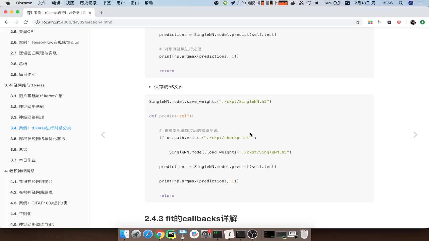Open the Apple menu

pos(8,3)
